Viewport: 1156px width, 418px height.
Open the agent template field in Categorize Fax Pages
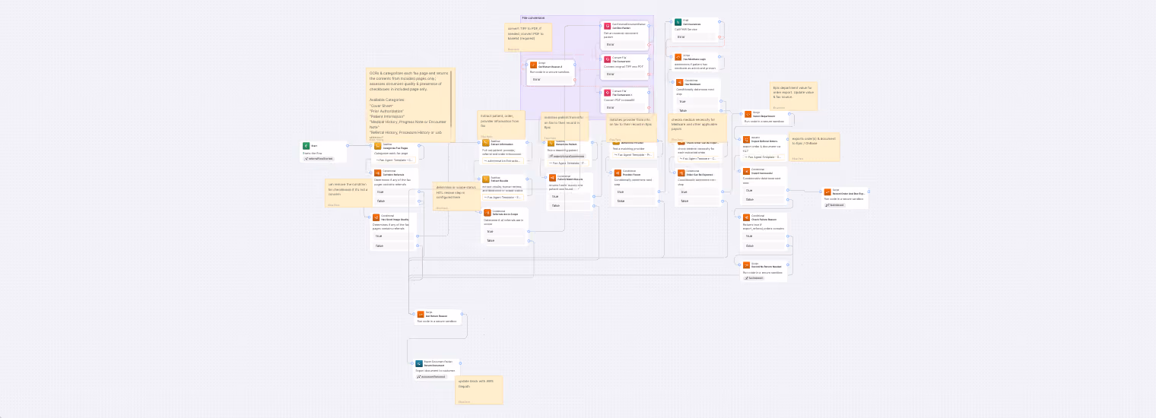click(395, 160)
